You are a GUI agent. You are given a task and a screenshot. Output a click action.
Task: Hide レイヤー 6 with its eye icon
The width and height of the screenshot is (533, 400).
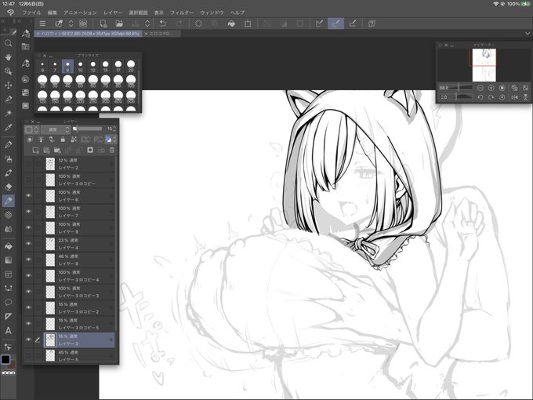(x=28, y=195)
